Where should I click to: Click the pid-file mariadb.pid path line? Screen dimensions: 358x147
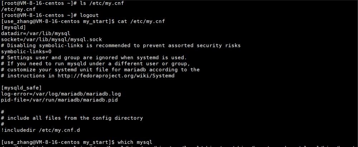(x=59, y=100)
